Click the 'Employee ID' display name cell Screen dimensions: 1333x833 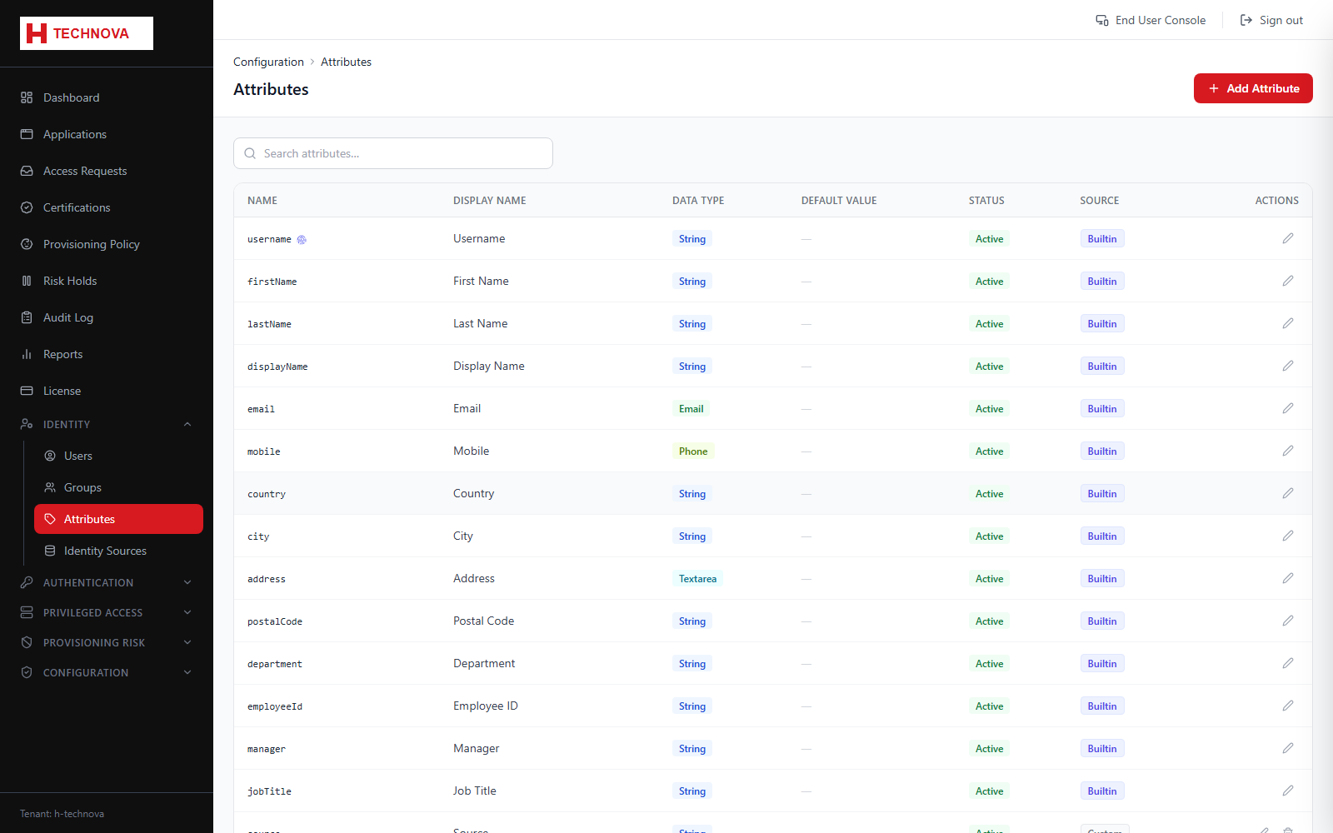(486, 706)
